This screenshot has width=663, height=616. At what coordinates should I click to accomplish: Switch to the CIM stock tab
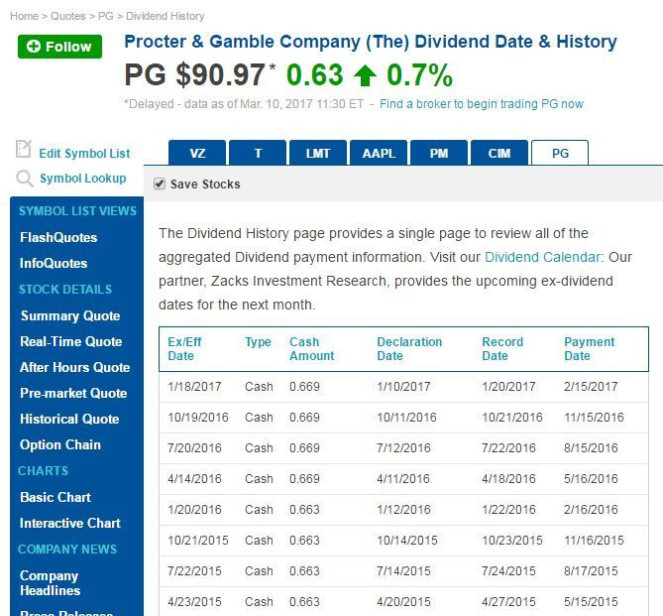499,153
